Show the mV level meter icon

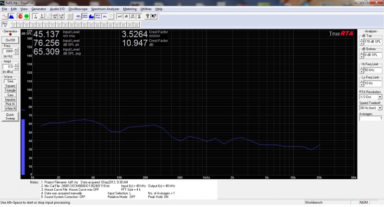coord(120,16)
